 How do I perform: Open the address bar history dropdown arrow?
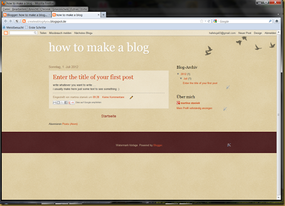[x=205, y=21]
